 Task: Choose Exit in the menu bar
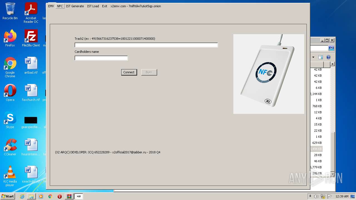click(x=105, y=6)
